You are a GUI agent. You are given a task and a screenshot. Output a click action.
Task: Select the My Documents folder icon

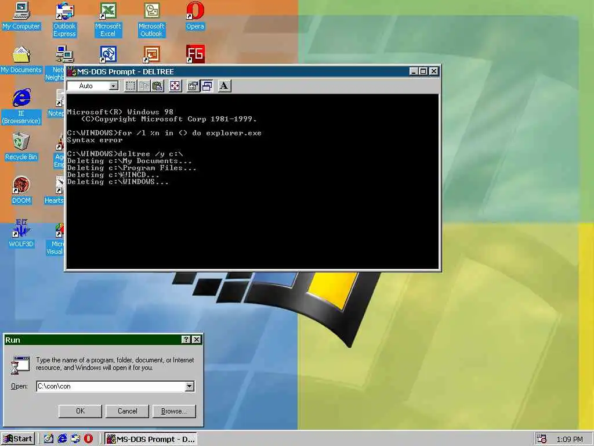tap(21, 60)
